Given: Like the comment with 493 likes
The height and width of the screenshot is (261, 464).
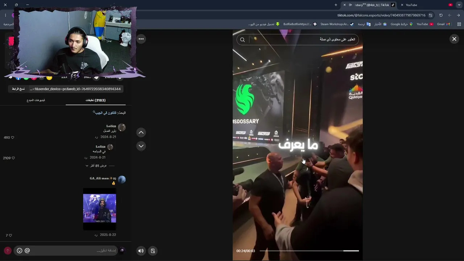Looking at the screenshot, I should (x=12, y=138).
